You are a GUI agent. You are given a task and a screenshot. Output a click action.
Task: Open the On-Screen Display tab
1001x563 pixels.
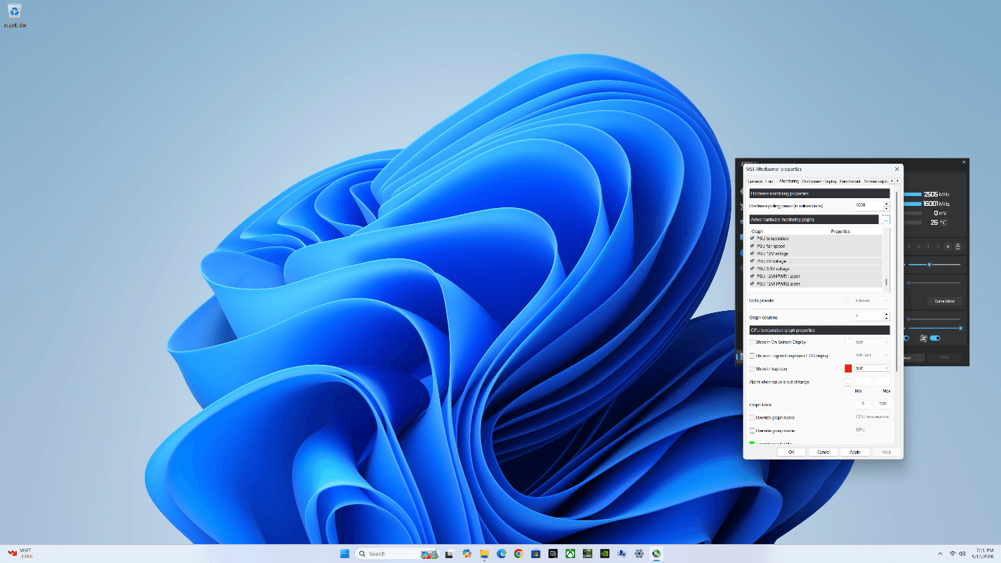pos(819,181)
